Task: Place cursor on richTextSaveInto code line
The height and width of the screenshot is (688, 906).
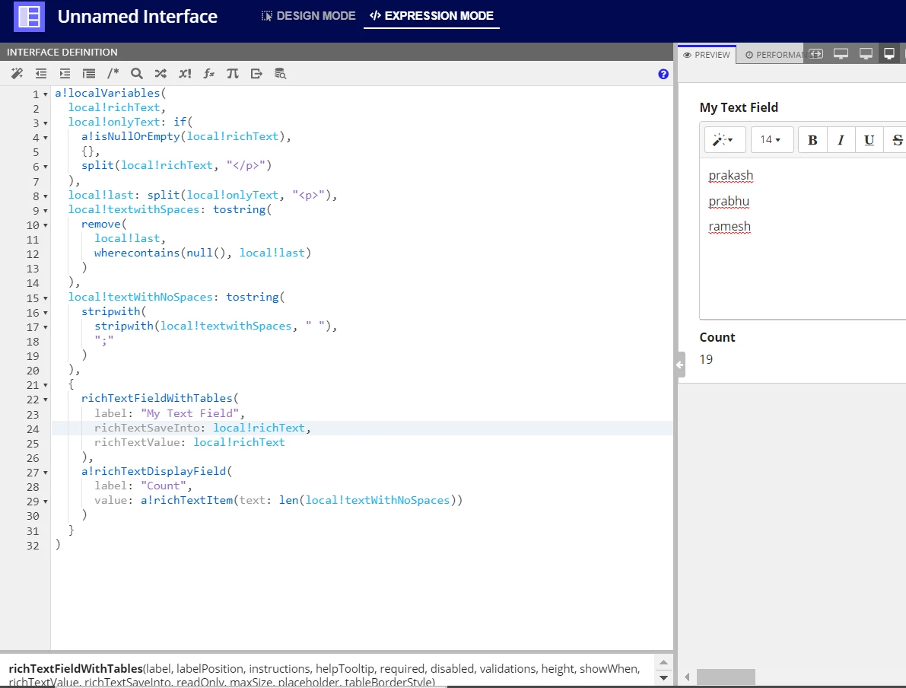Action: [361, 428]
